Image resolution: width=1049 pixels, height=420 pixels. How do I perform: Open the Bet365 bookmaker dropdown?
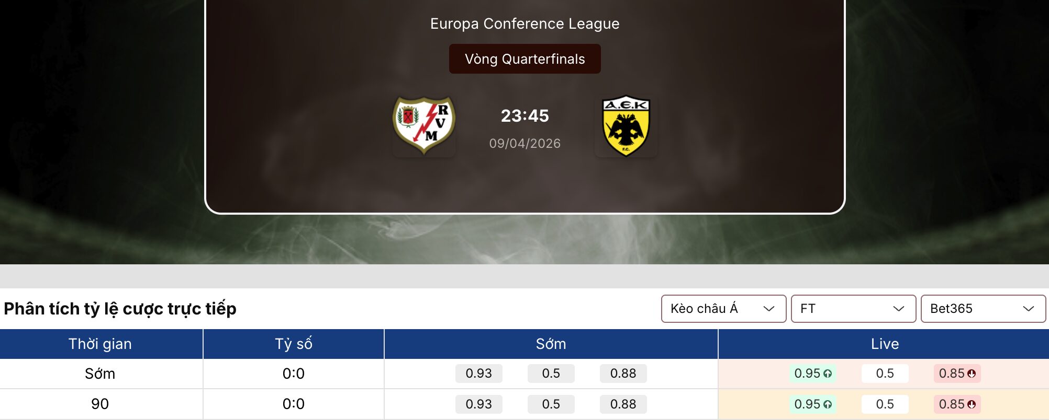[x=983, y=309]
